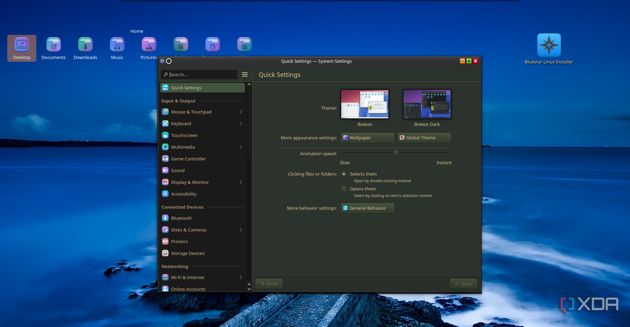Click the System Settings window menu icon
The width and height of the screenshot is (630, 327).
click(x=162, y=61)
